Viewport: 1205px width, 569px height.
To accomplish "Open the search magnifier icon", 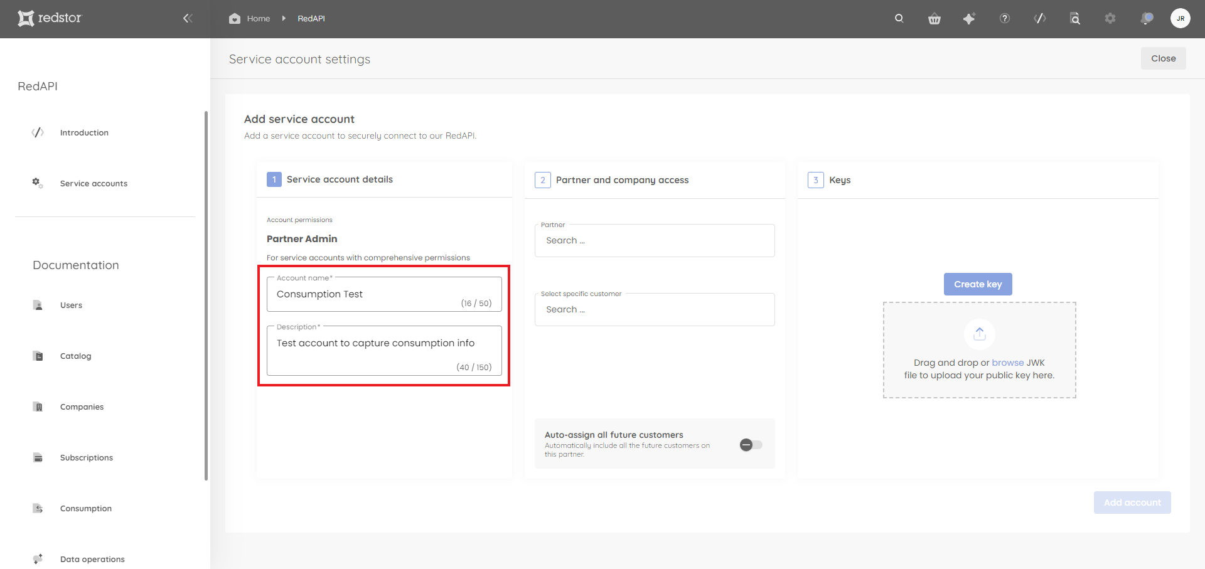I will 899,18.
